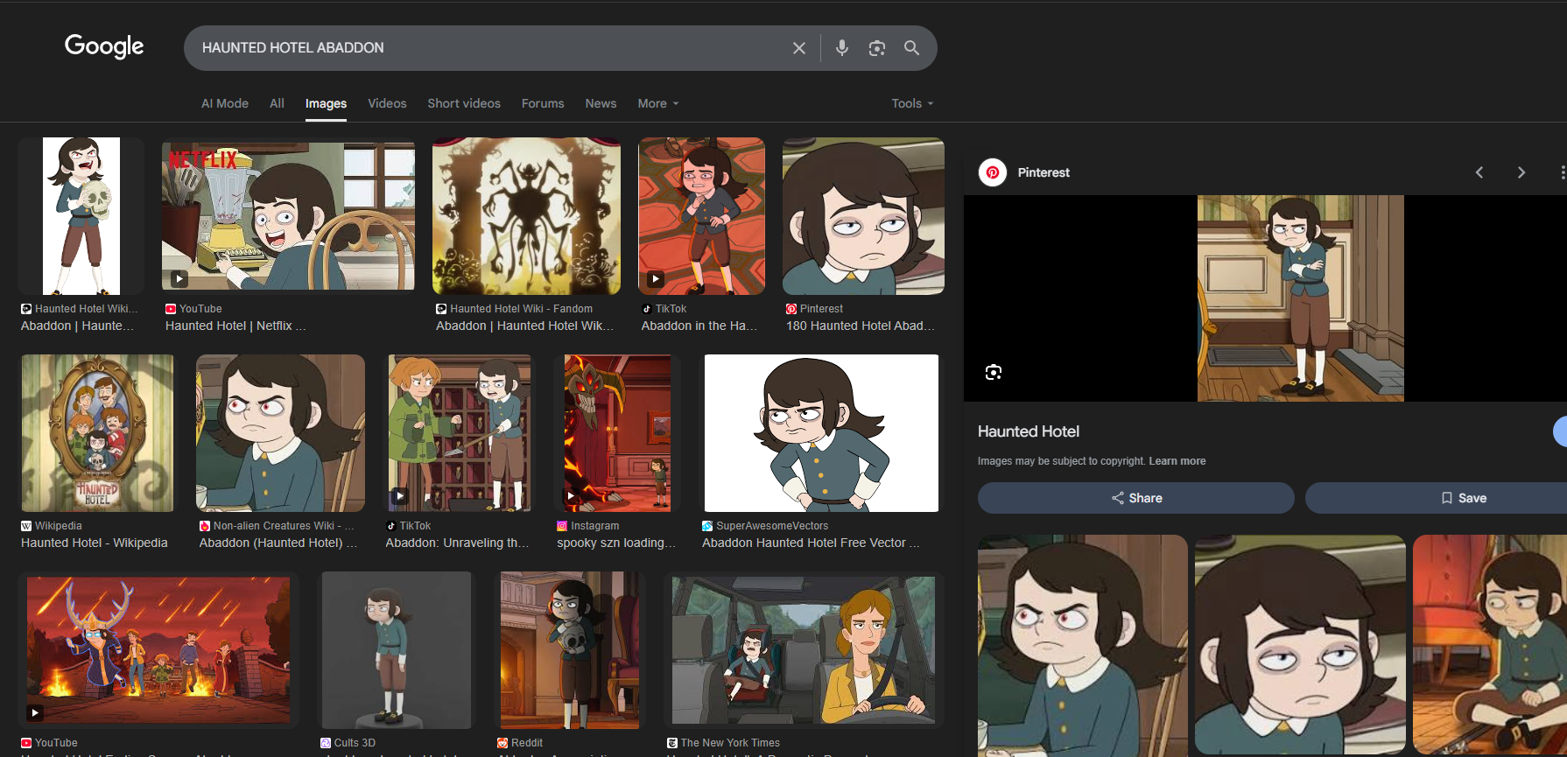Open the 'Haunted Hotel' title in the preview panel
The width and height of the screenshot is (1567, 757).
click(1029, 431)
